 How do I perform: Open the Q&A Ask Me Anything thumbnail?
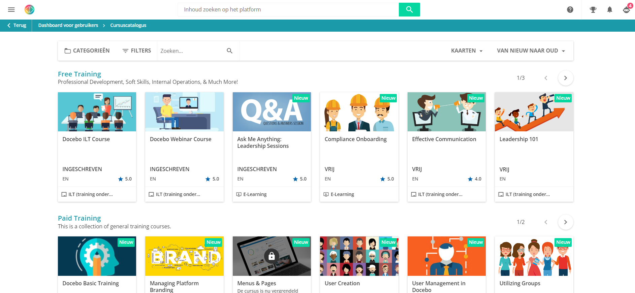point(272,112)
